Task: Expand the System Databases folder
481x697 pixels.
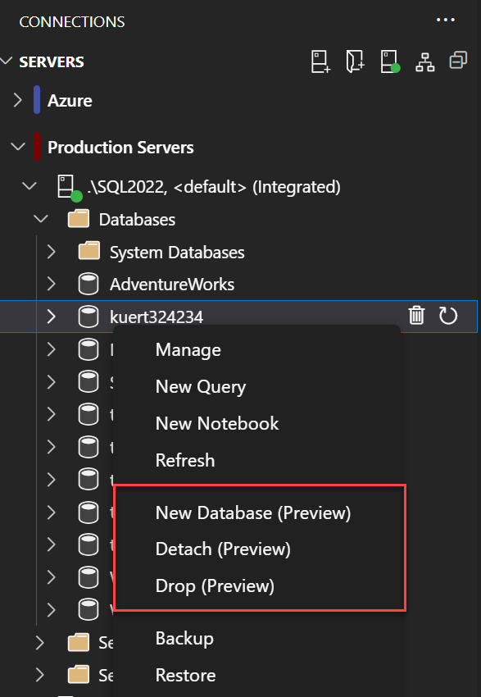Action: [x=51, y=252]
